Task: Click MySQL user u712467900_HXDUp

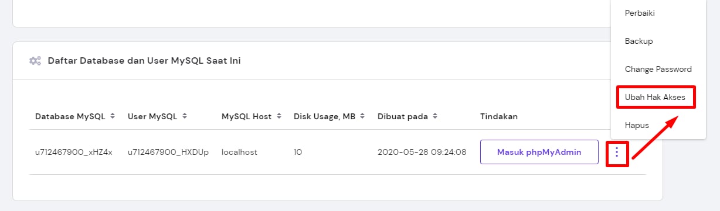Action: point(168,152)
